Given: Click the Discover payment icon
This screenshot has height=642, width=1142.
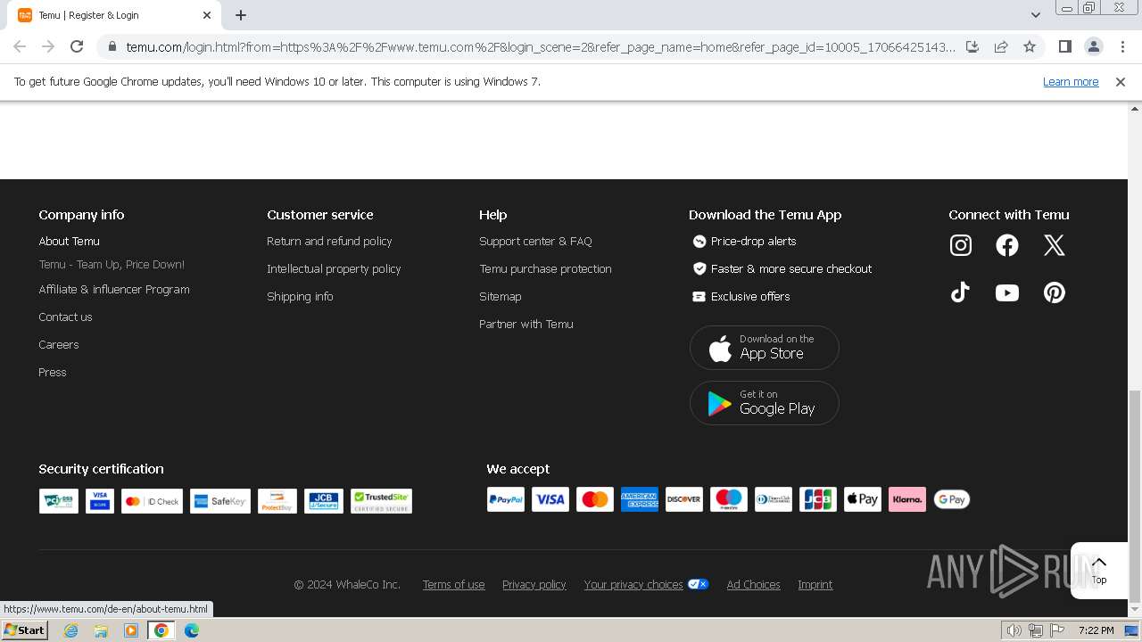Looking at the screenshot, I should [684, 499].
